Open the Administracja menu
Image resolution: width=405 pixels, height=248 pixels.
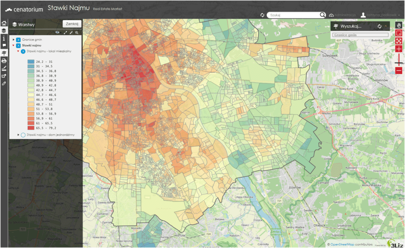(342, 15)
